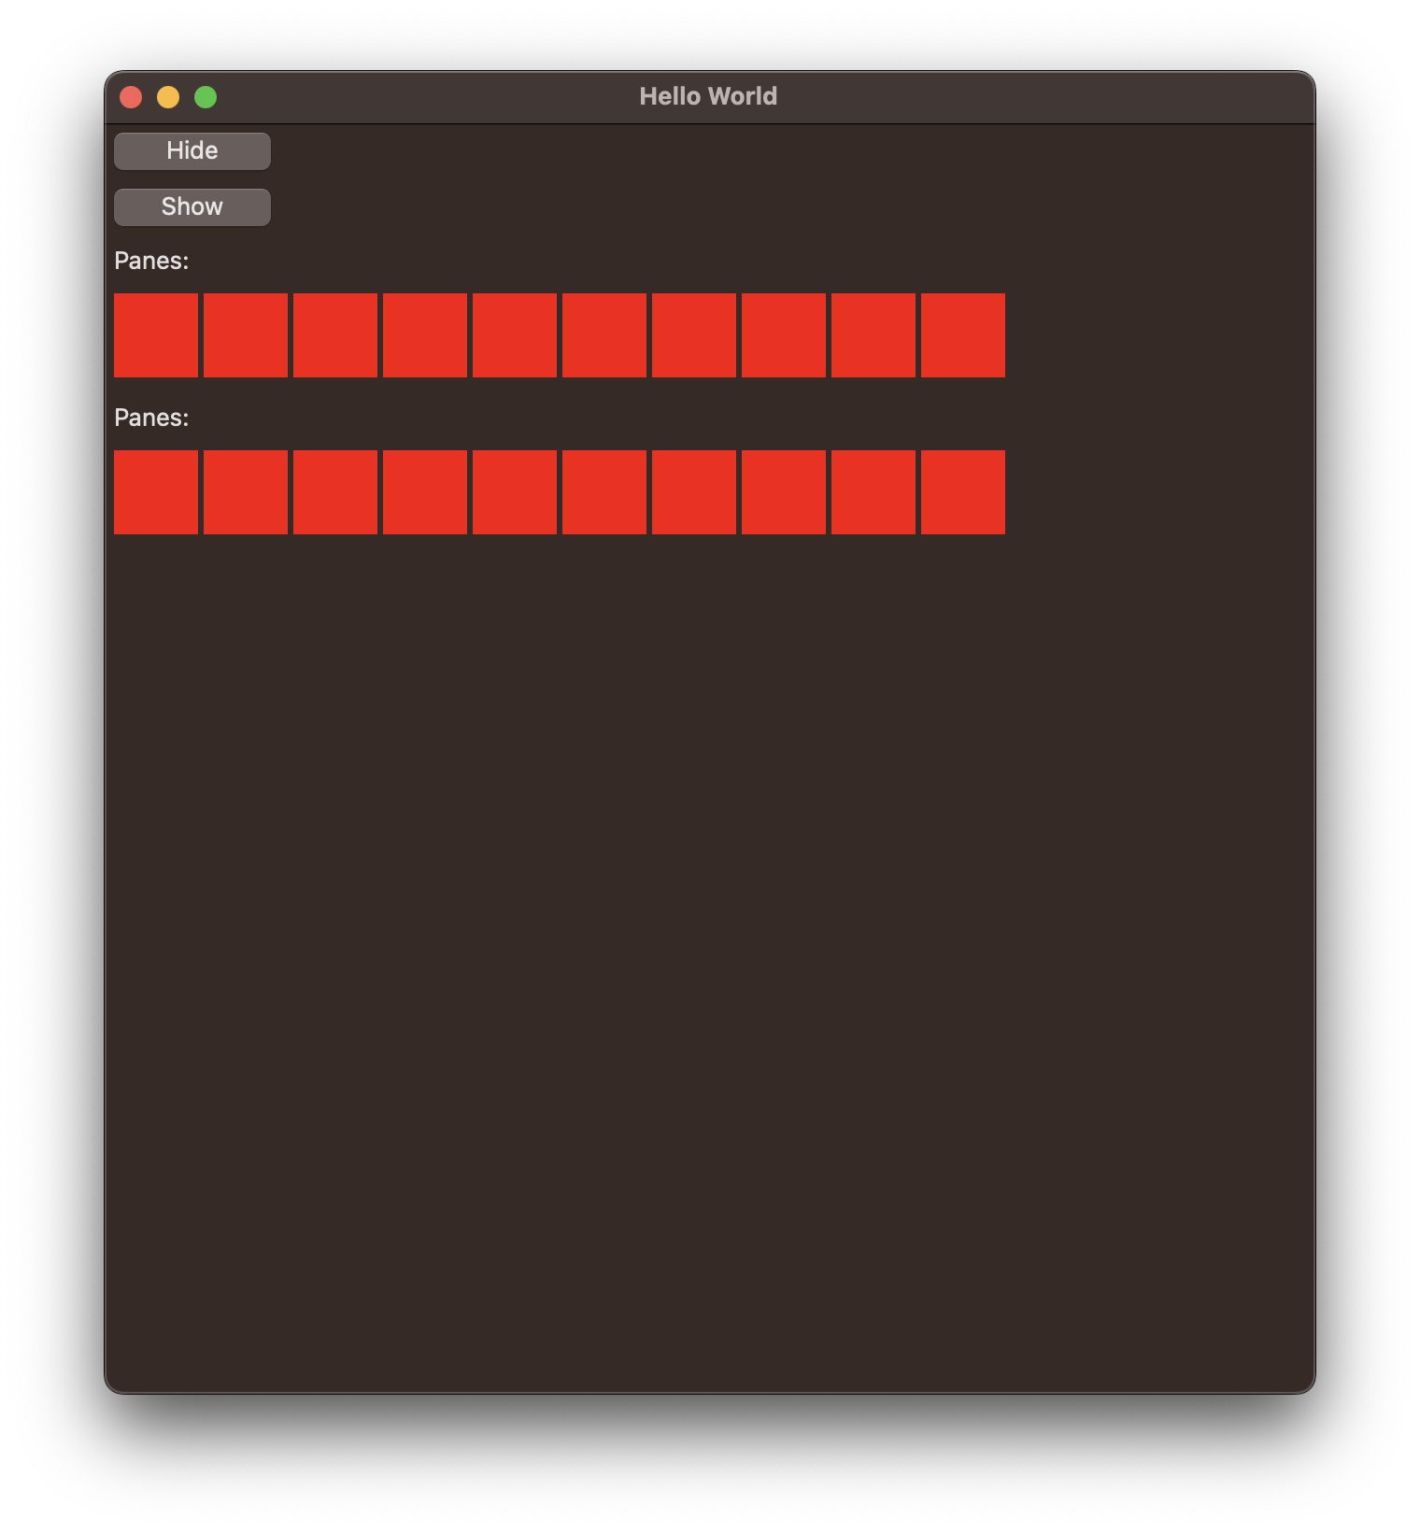Click the Hide button
This screenshot has height=1532, width=1420.
point(192,151)
